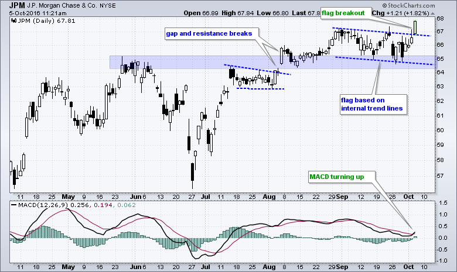Click the black line marker before MACD(12,26,9)
This screenshot has height=272, width=457.
tap(13, 205)
